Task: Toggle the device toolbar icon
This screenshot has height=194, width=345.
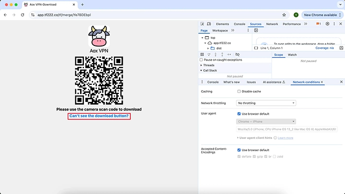Action: pyautogui.click(x=209, y=24)
